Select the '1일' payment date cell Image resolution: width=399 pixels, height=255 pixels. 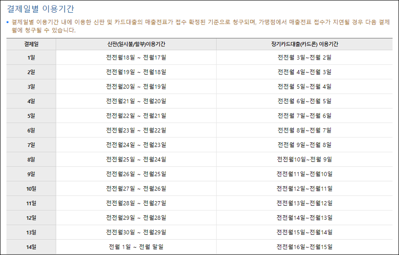[31, 57]
